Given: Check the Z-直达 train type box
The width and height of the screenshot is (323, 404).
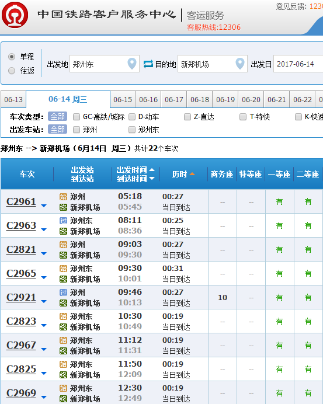Looking at the screenshot, I should click(x=187, y=117).
